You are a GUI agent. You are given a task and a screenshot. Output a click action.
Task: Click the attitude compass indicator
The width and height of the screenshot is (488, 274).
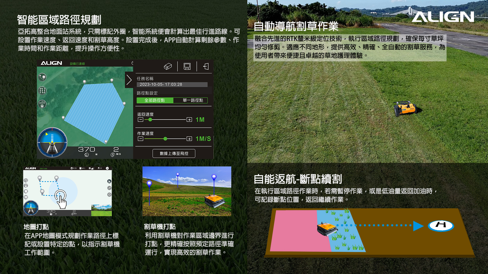(52, 142)
